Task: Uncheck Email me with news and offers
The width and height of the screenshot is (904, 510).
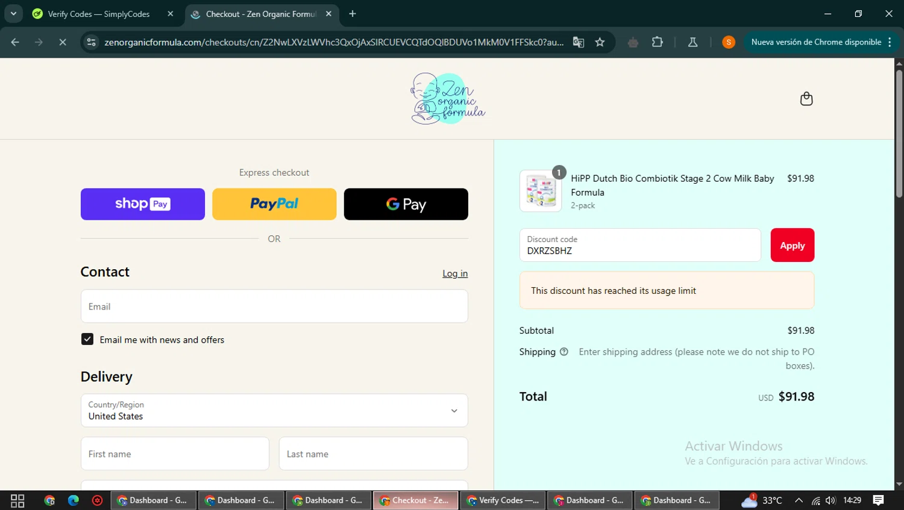Action: pos(87,340)
